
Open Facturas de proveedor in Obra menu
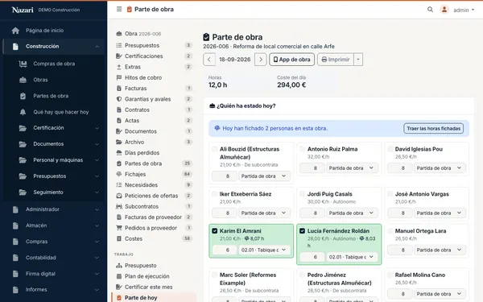click(x=154, y=217)
